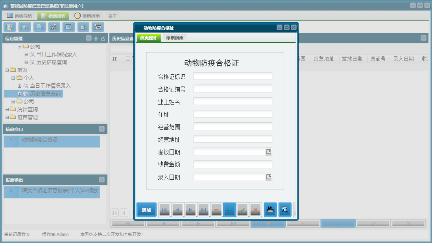Click the add icon on 信息管理 panel header
432x243 pixels.
[96, 38]
